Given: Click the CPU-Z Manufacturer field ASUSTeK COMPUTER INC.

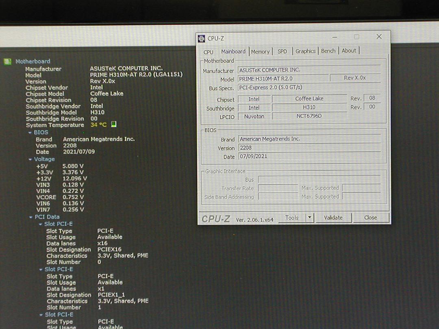Looking at the screenshot, I should [x=309, y=70].
